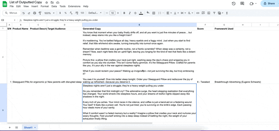Check the cloud save status icon
The height and width of the screenshot is (131, 279).
58,2
